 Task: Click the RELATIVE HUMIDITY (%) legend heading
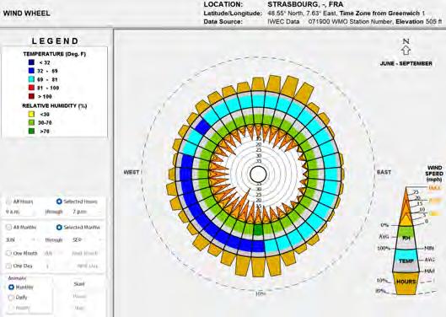point(55,105)
